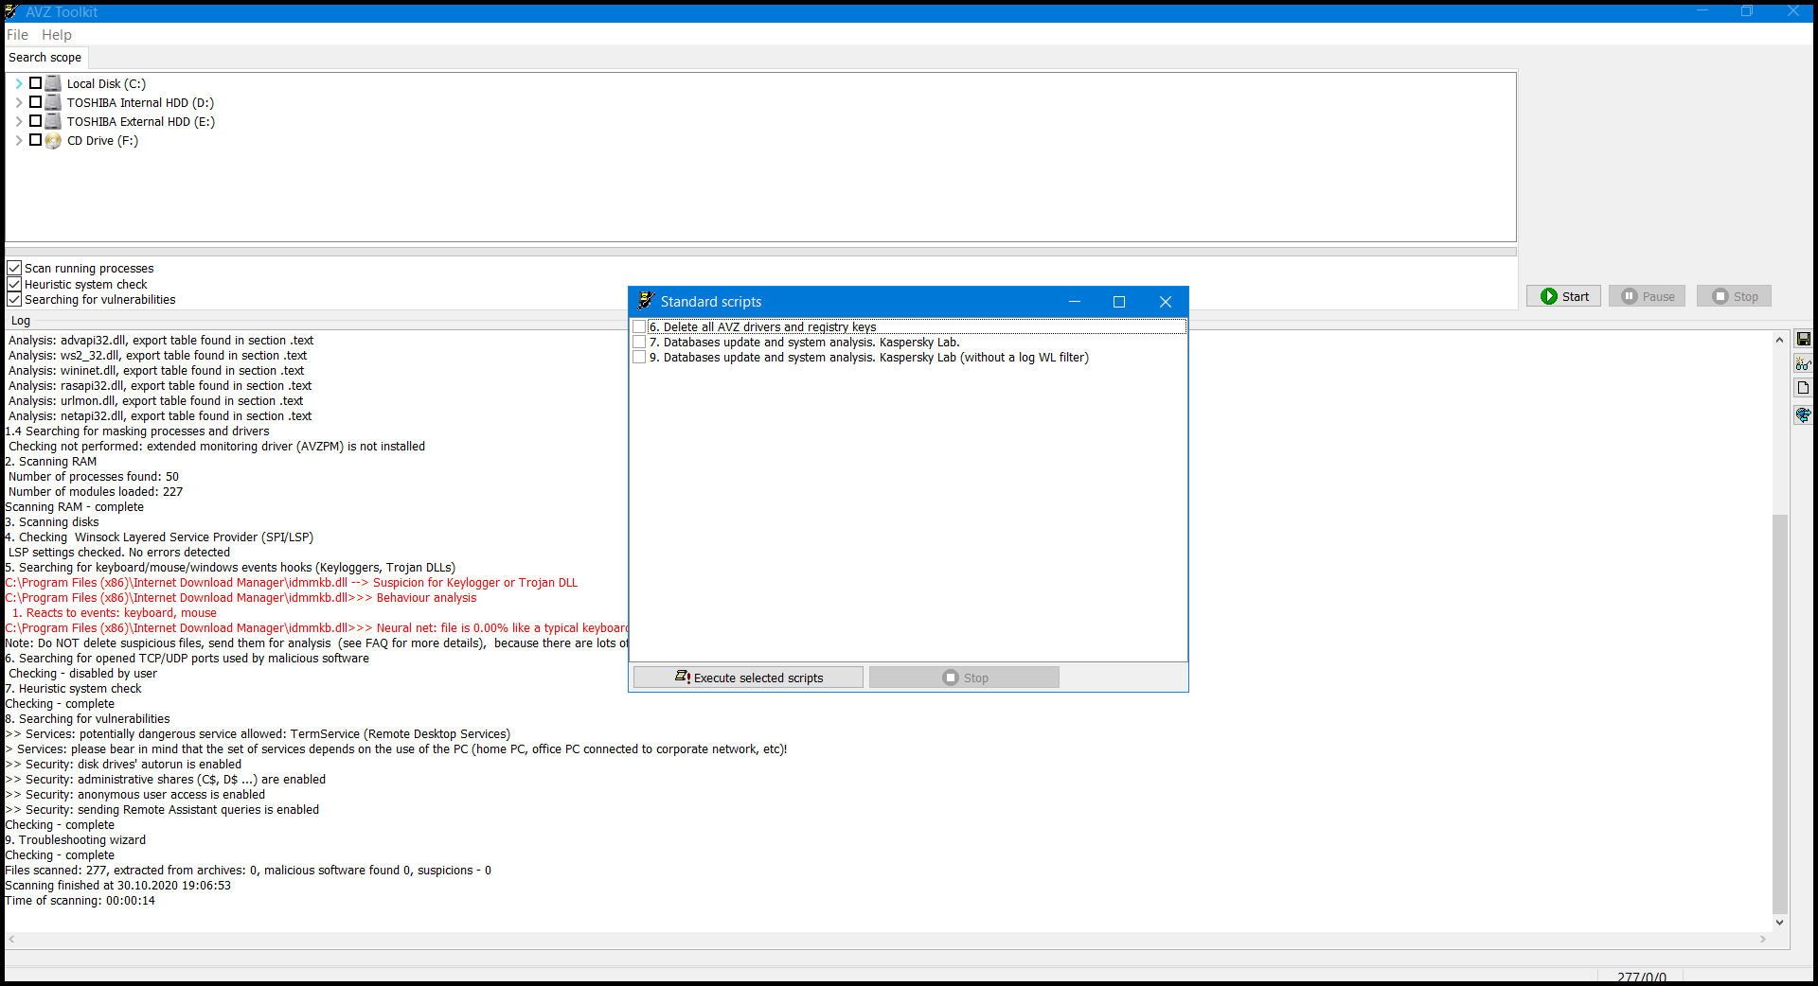Click the log horizontal scrollbar left arrow
1818x986 pixels.
12,940
